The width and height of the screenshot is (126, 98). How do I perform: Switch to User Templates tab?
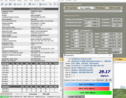[86, 8]
